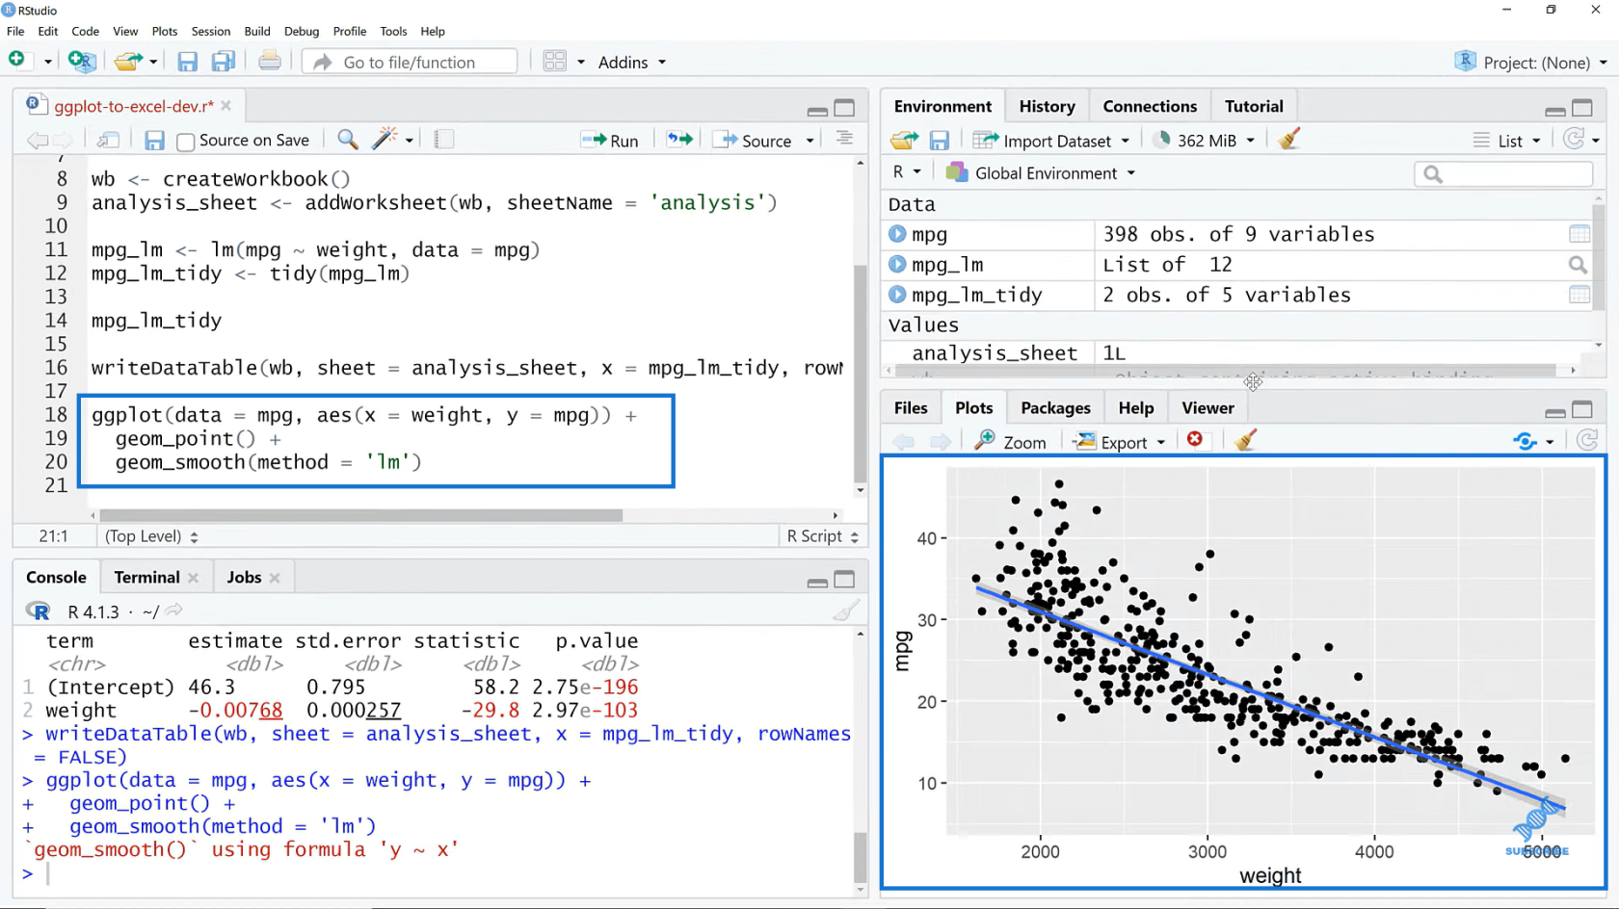Click the Code Tools magic wand icon
This screenshot has width=1619, height=909.
point(385,139)
